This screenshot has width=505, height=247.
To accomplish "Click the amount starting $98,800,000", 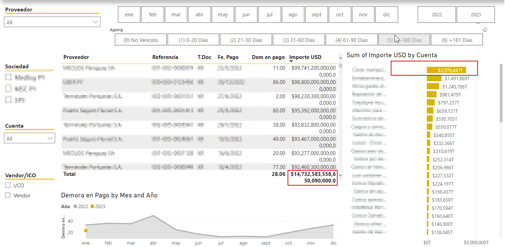I will tap(314, 85).
